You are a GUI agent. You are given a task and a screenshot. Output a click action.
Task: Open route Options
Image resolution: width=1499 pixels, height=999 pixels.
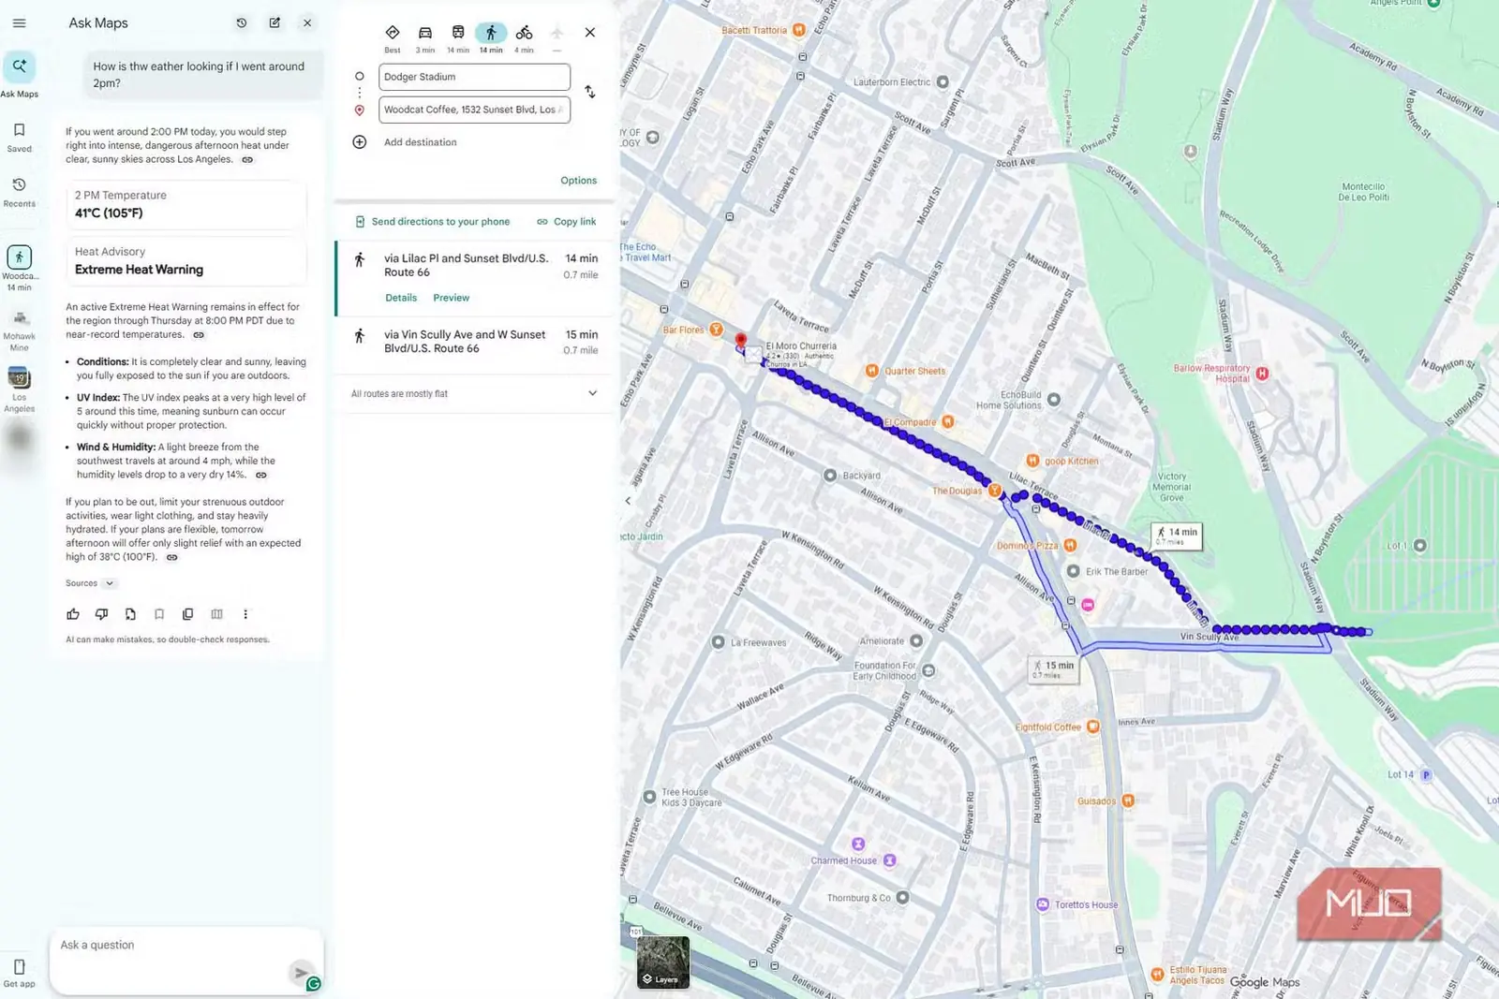[578, 181]
